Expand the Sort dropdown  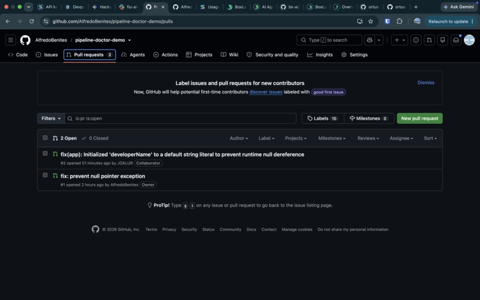431,138
